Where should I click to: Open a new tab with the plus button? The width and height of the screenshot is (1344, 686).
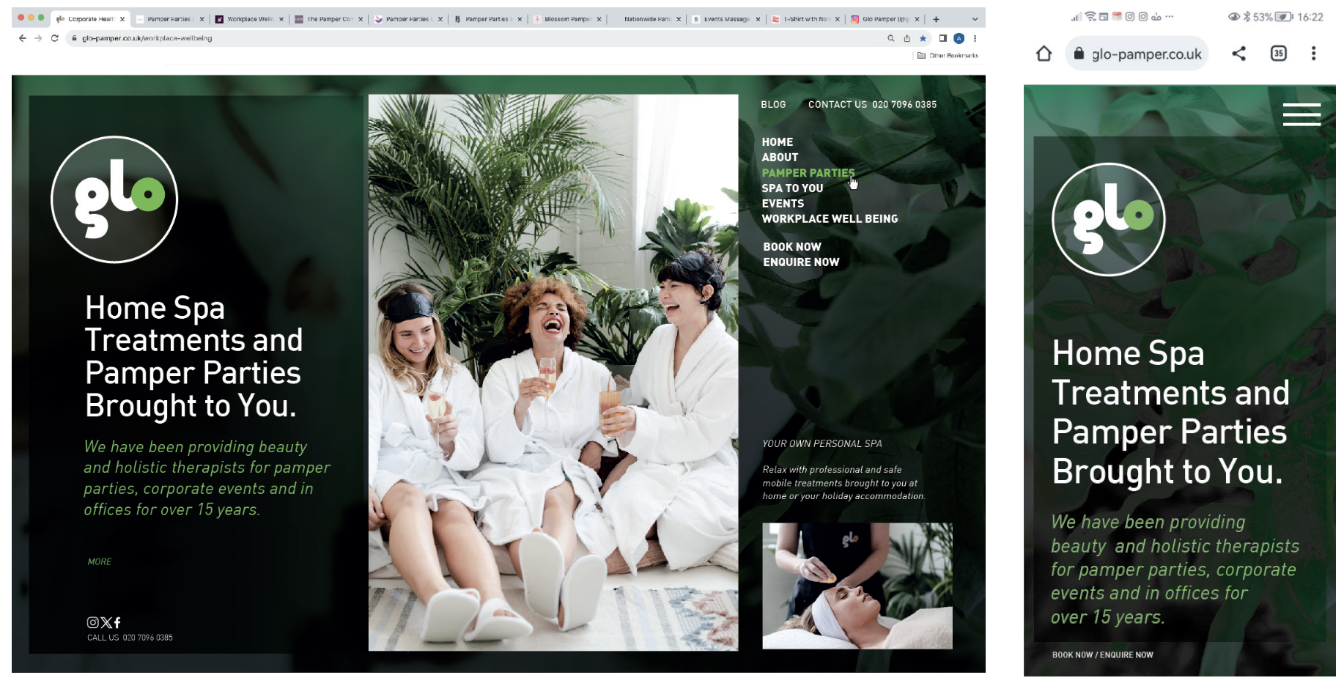[x=936, y=19]
